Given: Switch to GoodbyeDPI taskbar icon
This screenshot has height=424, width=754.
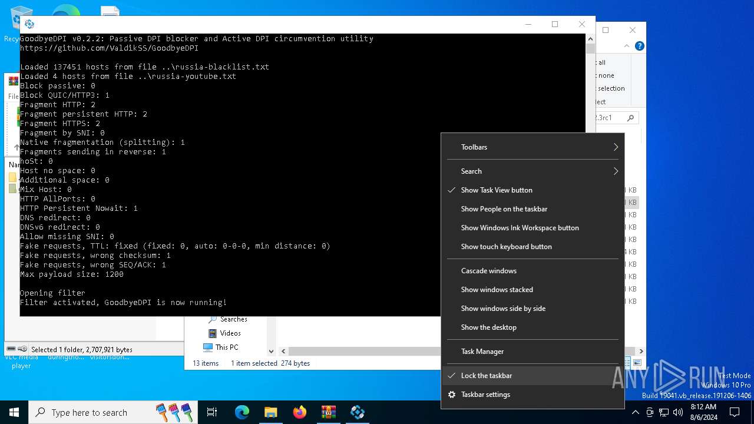Looking at the screenshot, I should click(x=357, y=412).
